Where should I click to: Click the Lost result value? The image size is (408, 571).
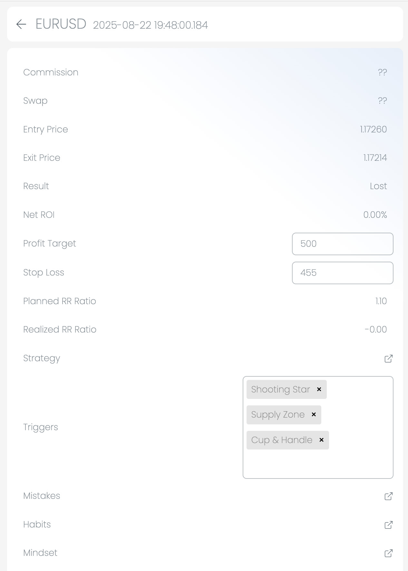378,186
